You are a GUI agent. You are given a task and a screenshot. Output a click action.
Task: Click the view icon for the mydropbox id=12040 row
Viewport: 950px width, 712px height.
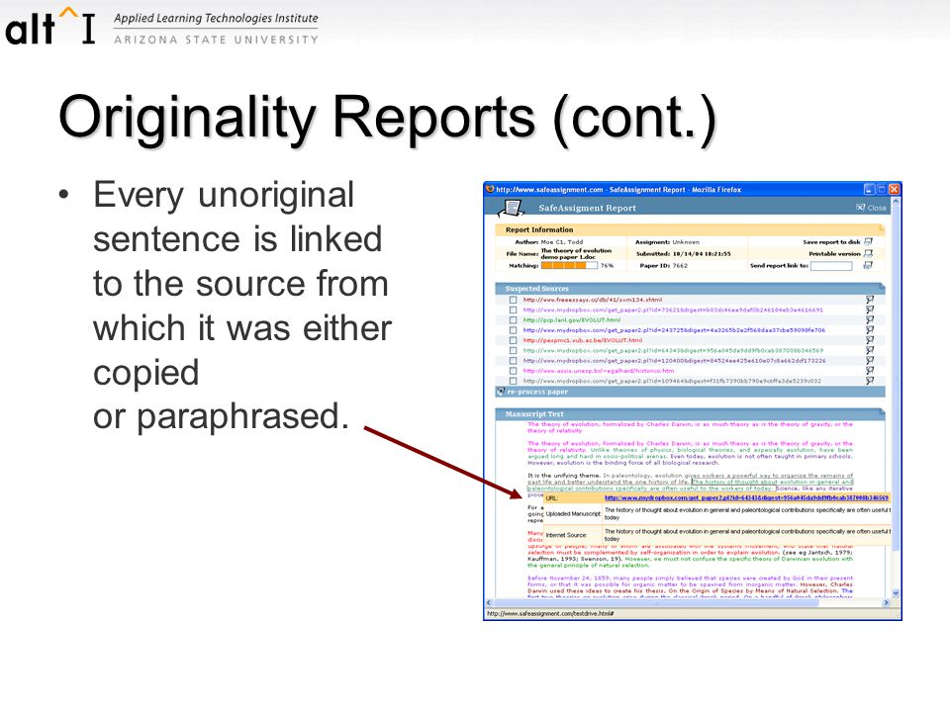coord(870,360)
